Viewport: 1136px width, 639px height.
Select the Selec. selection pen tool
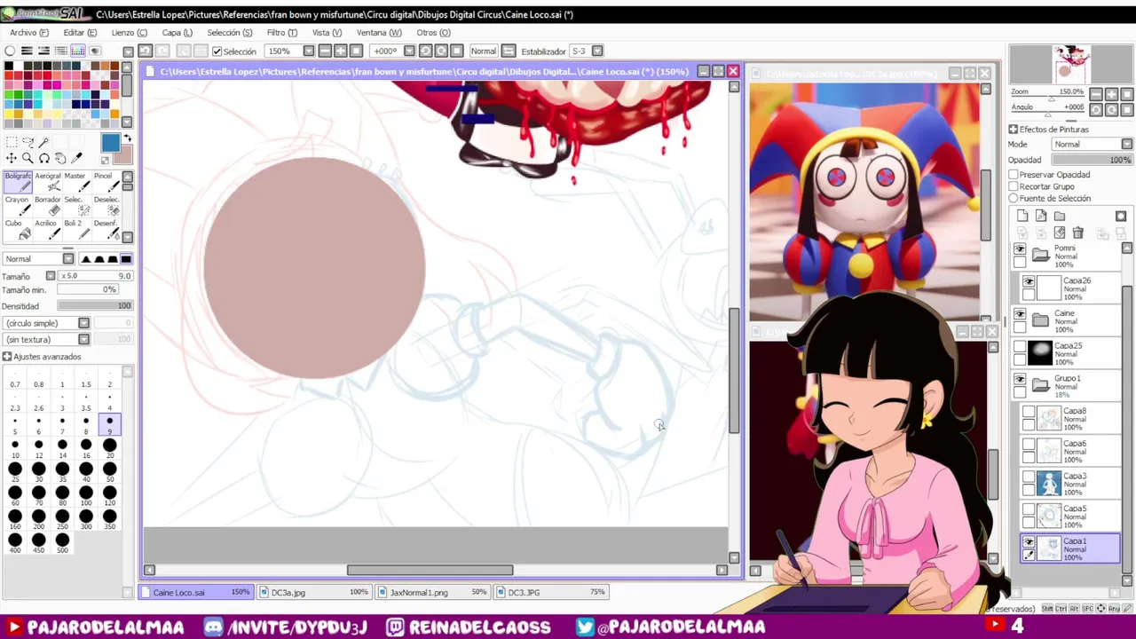click(76, 206)
